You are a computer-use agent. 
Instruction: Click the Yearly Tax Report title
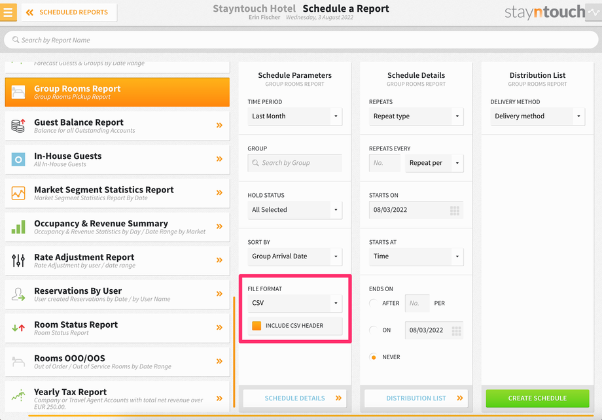coord(70,392)
